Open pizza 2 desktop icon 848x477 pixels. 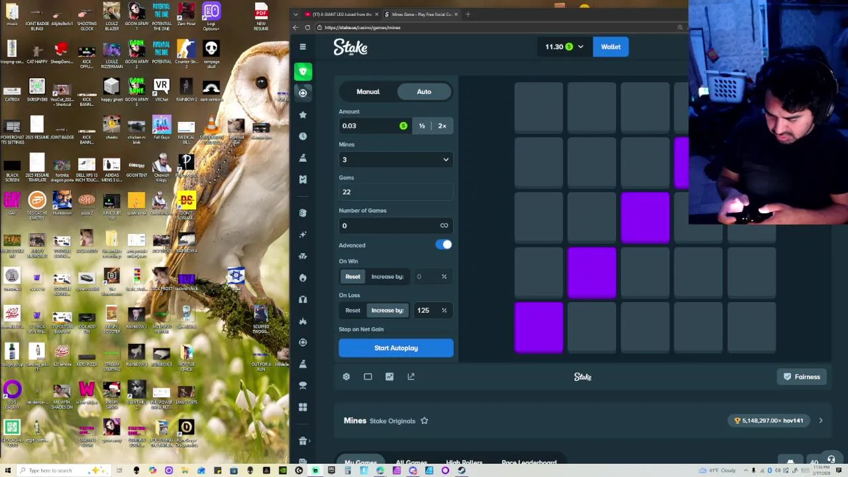point(87,203)
